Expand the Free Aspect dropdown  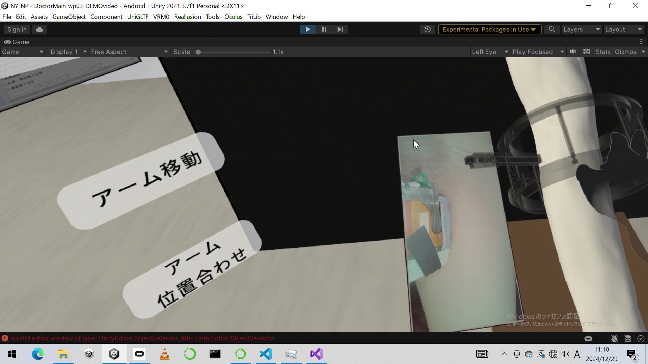click(x=129, y=52)
